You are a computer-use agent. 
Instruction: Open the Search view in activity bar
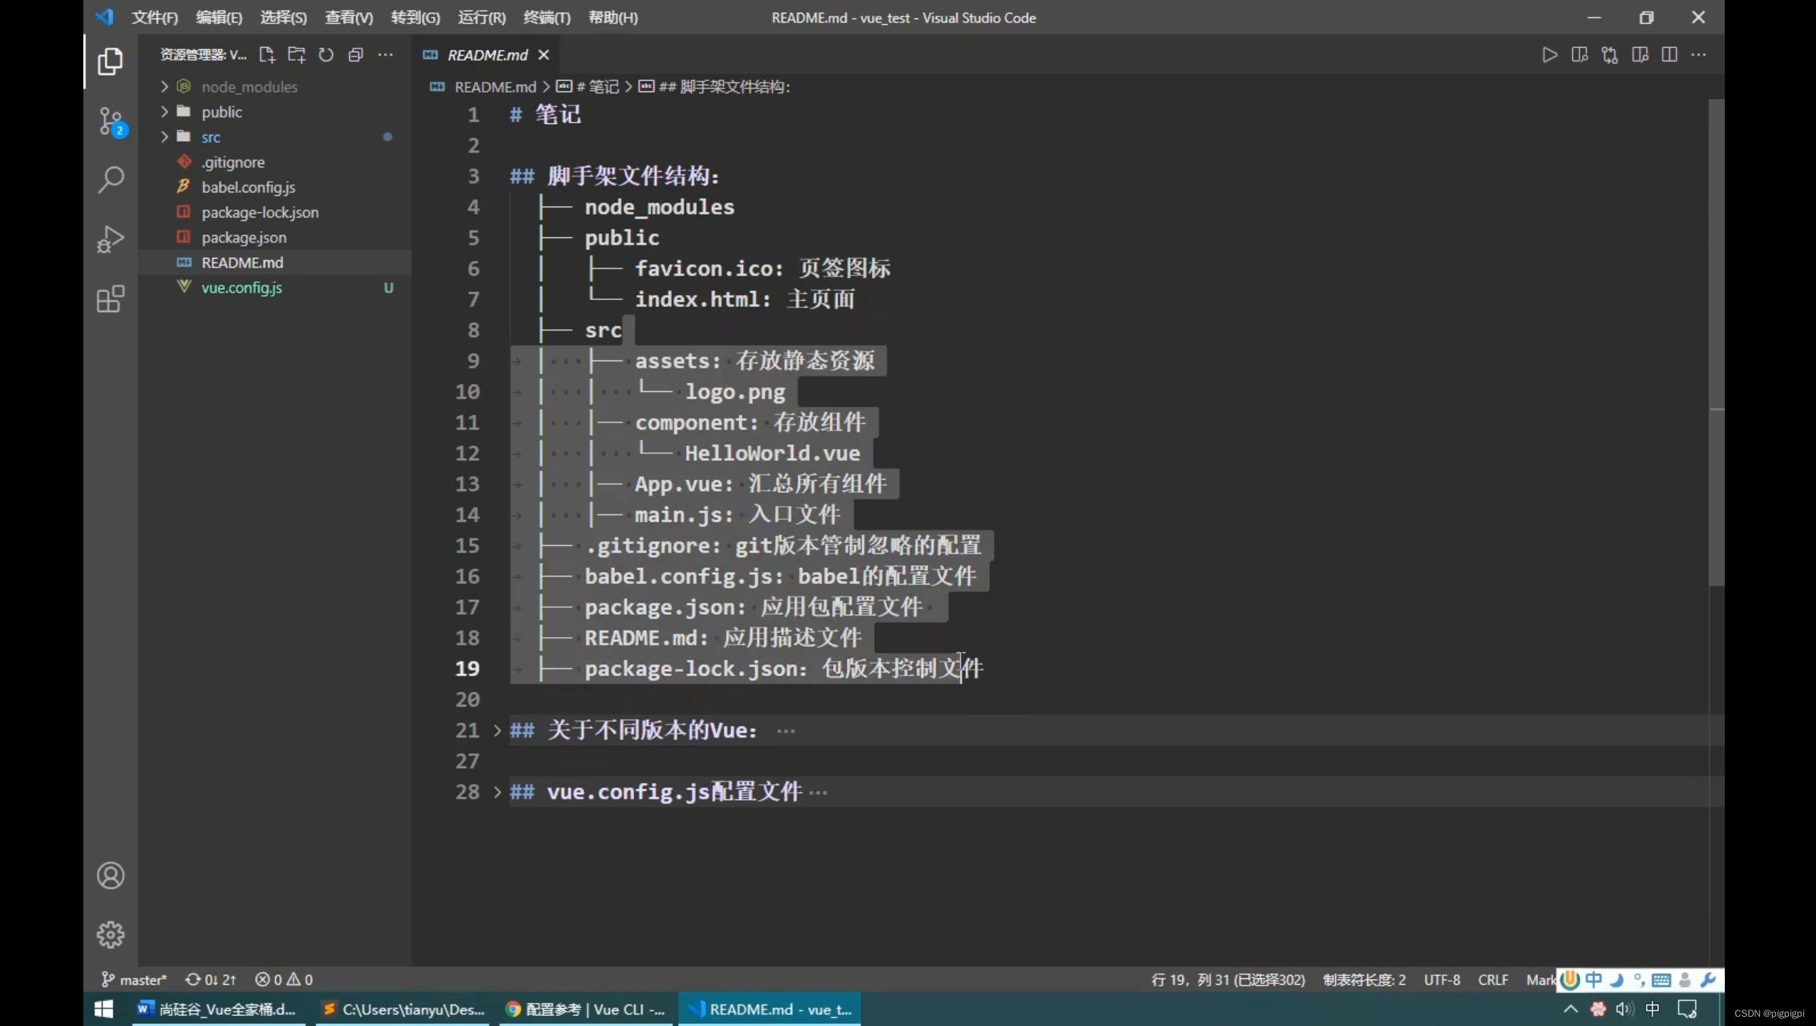[110, 180]
